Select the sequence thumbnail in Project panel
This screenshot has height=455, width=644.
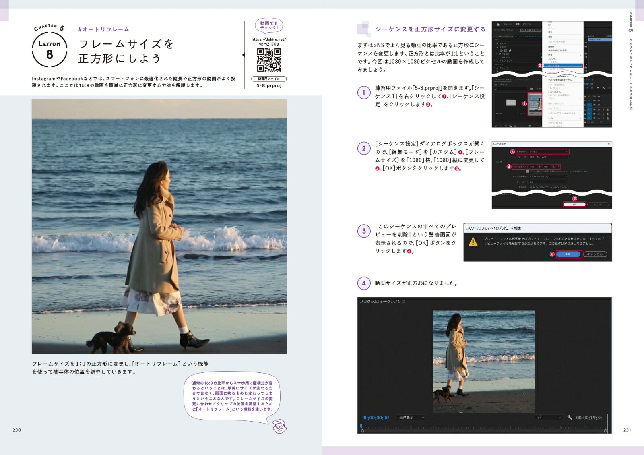(x=535, y=103)
